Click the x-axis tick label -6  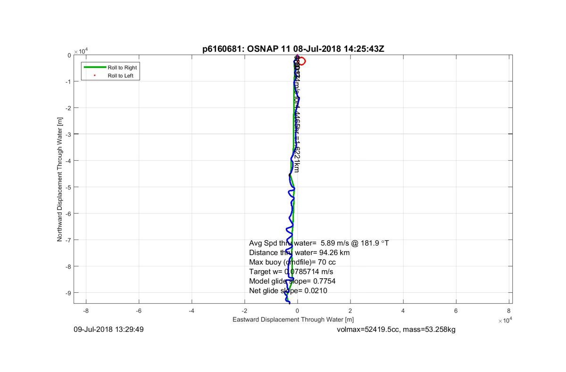coord(139,311)
